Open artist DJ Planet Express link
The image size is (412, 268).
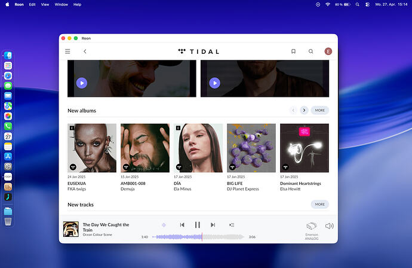click(243, 189)
